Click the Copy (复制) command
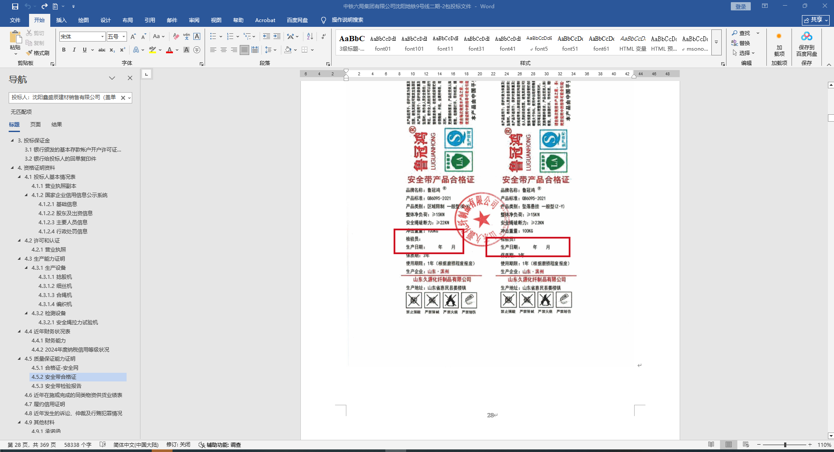This screenshot has width=834, height=452. pyautogui.click(x=35, y=43)
